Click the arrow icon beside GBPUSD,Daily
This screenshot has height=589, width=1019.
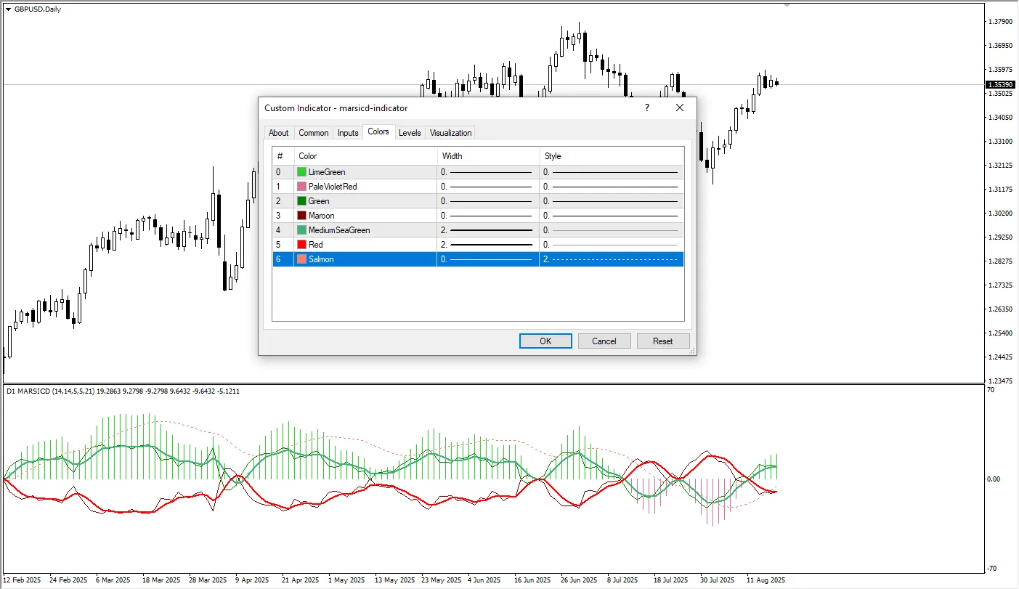tap(8, 9)
